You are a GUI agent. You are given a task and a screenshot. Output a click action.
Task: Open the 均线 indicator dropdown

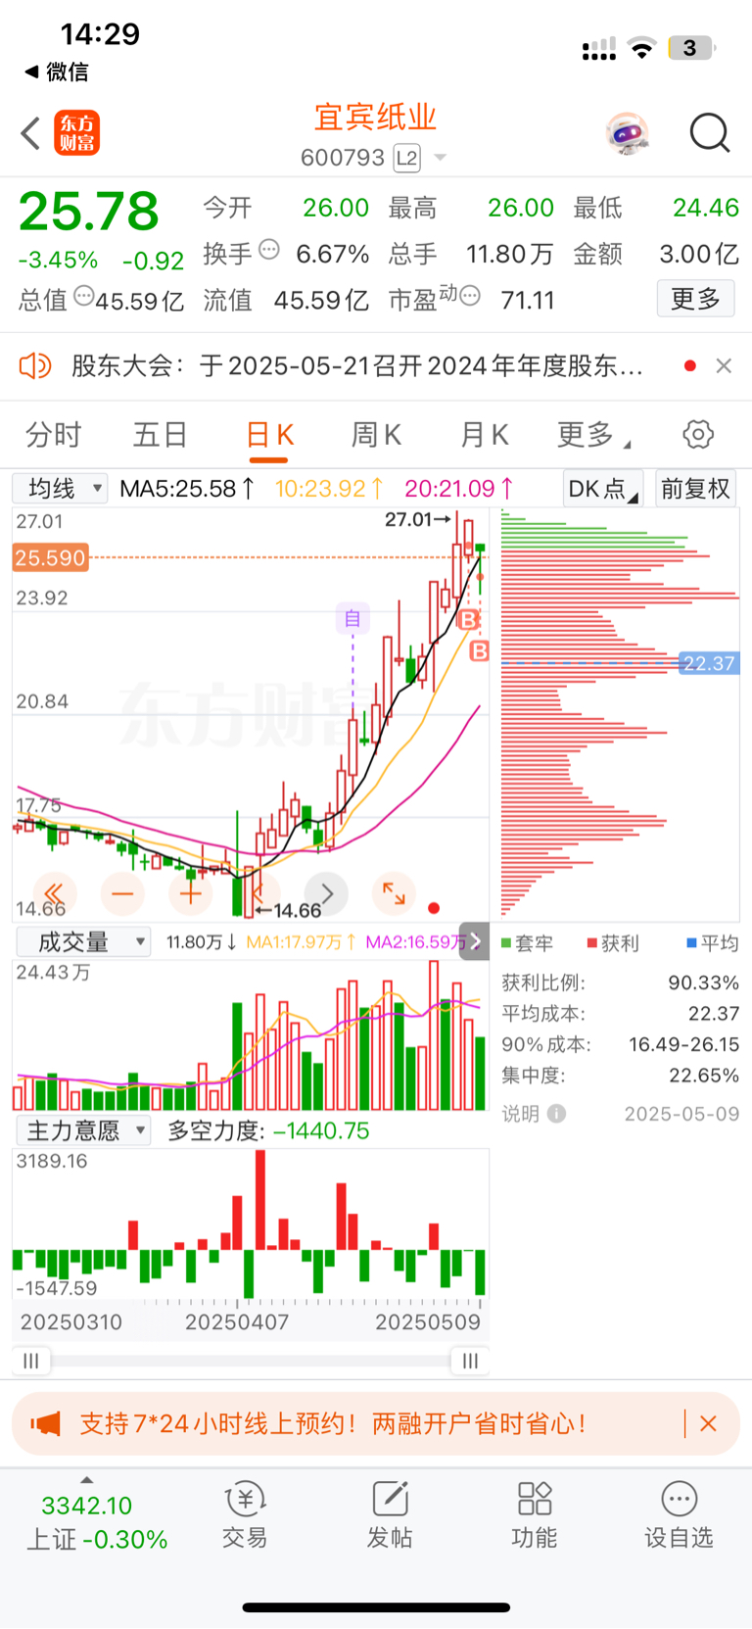click(x=61, y=488)
